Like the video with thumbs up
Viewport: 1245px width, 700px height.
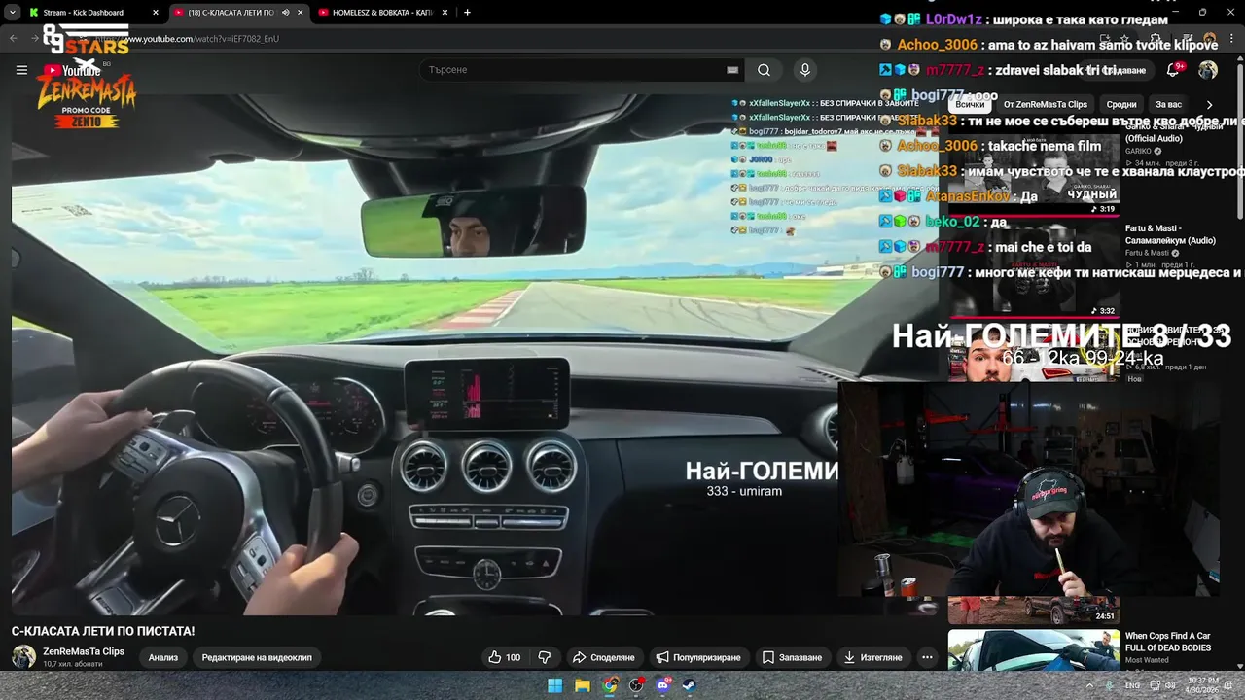[505, 657]
